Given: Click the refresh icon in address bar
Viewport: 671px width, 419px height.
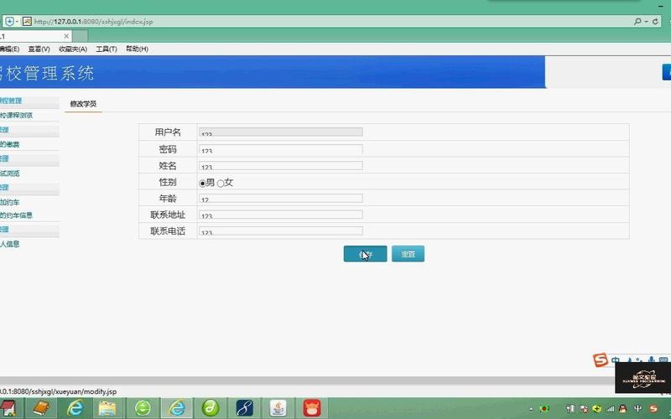Looking at the screenshot, I should click(x=655, y=21).
